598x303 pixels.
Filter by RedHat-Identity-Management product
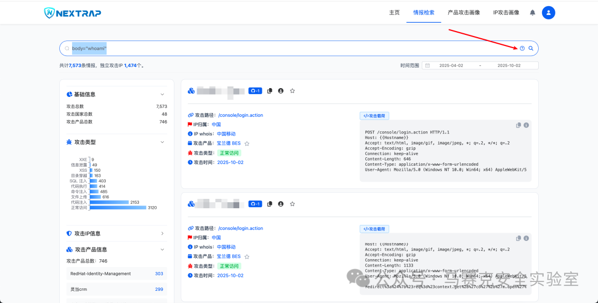(x=117, y=274)
